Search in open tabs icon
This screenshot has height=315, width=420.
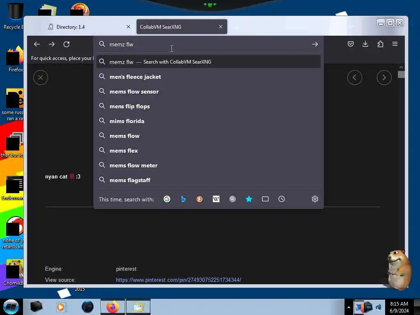(265, 199)
